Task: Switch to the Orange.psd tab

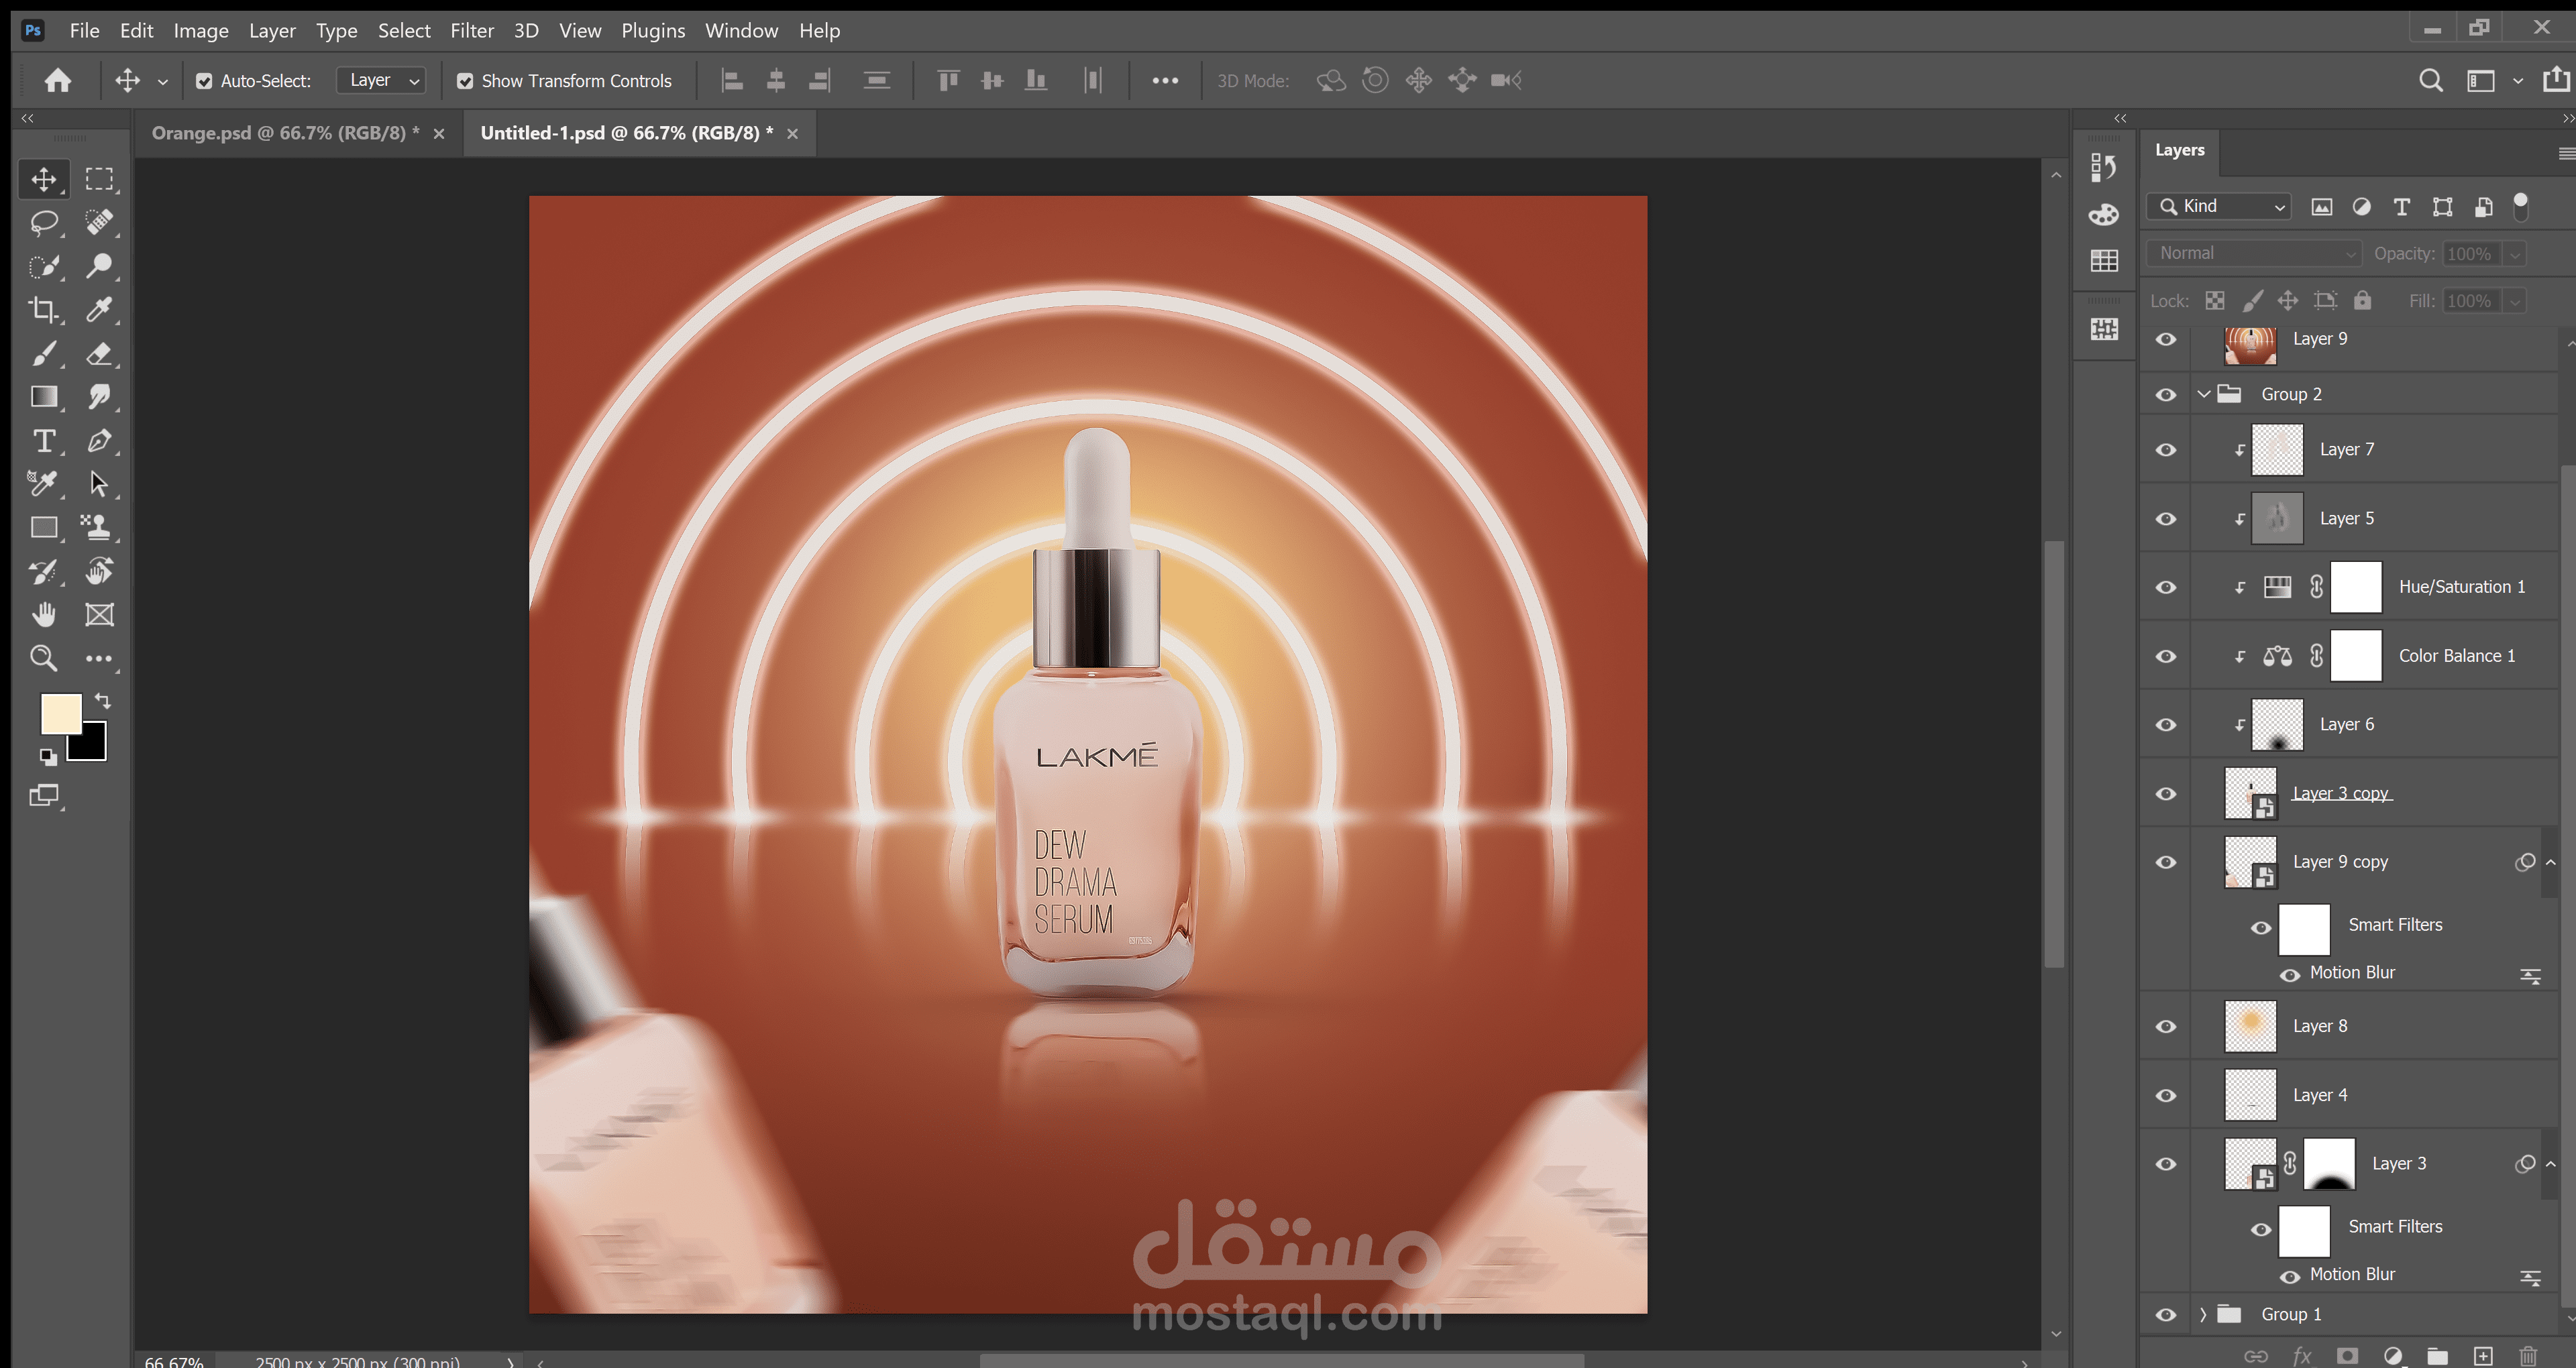Action: 285,133
